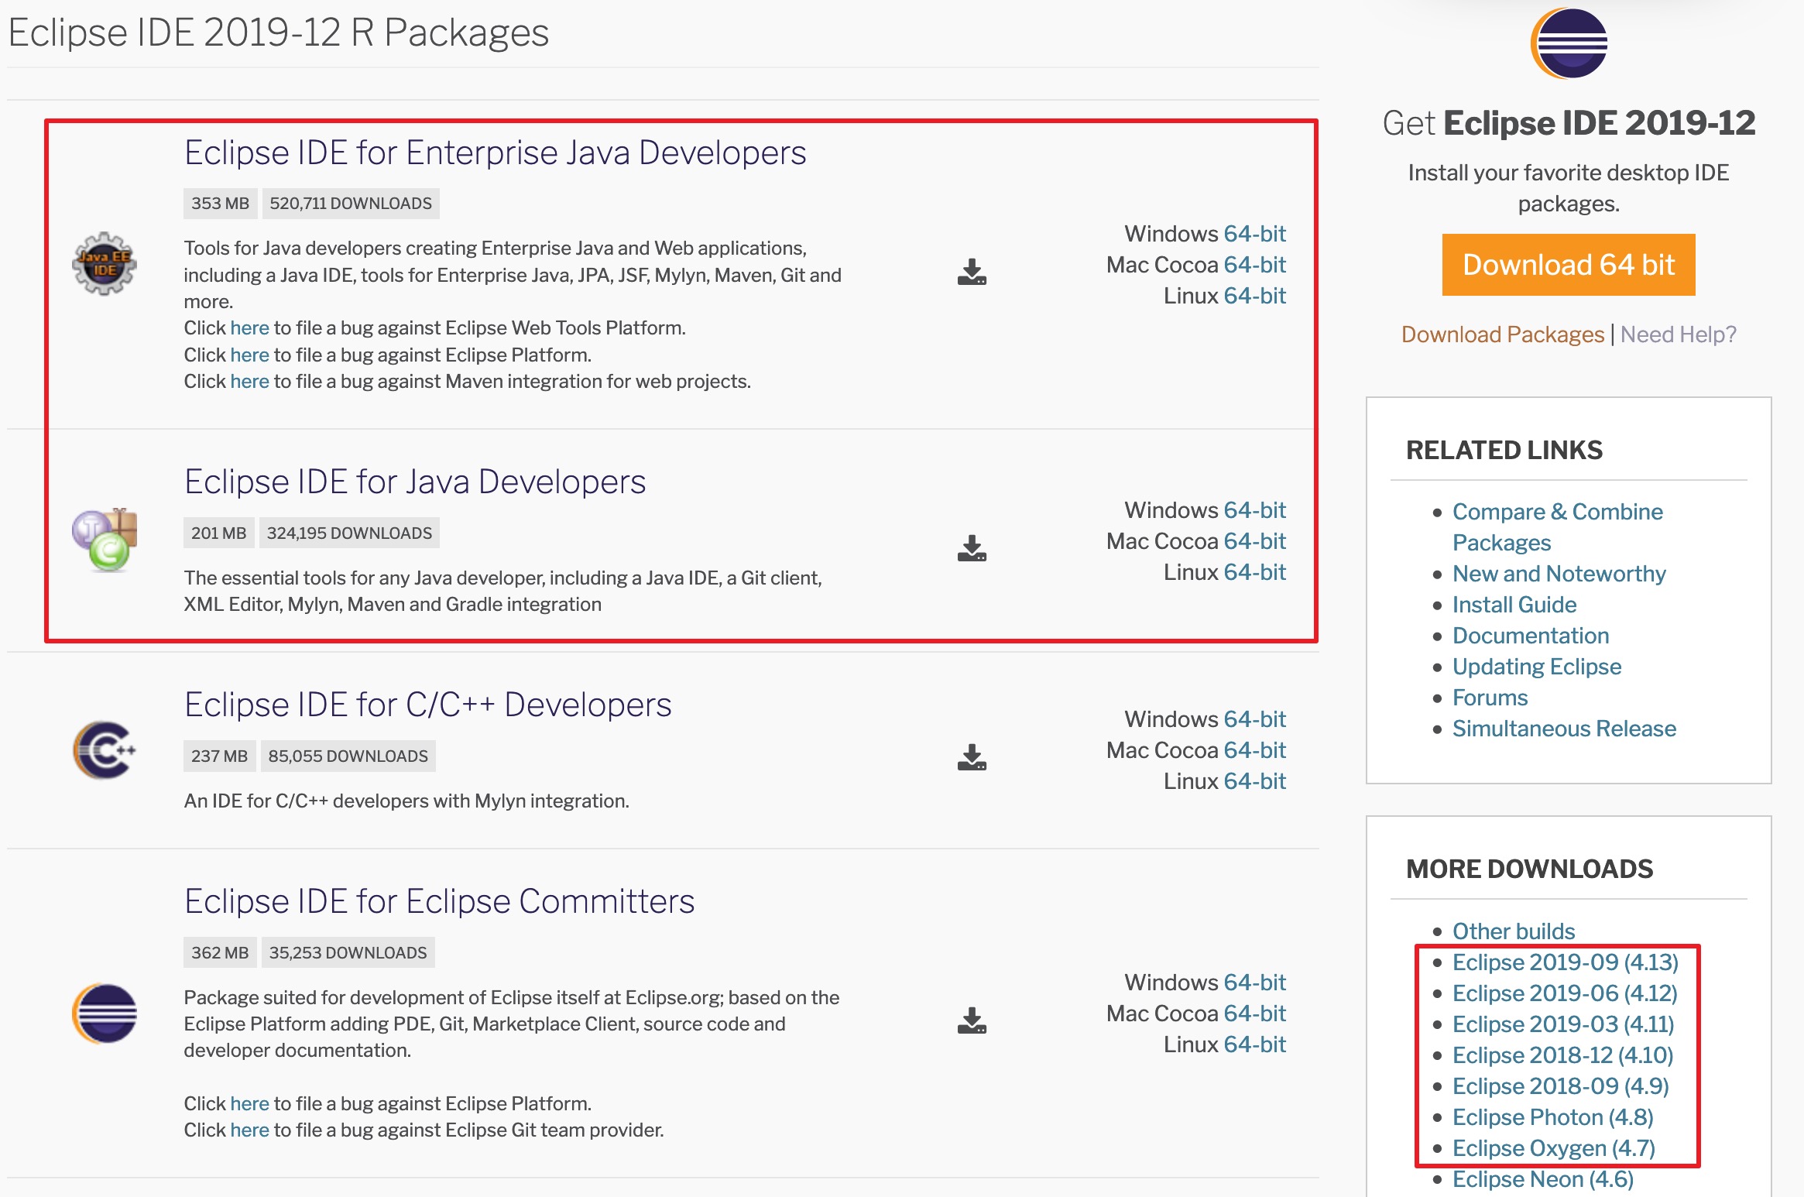The width and height of the screenshot is (1804, 1197).
Task: Open Eclipse Photon (4.8) downloads link
Action: (1552, 1117)
